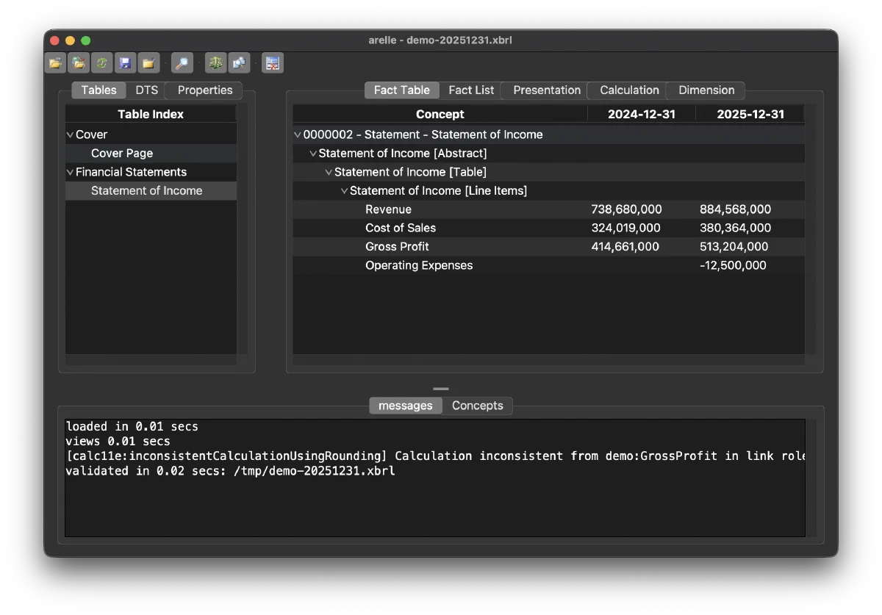
Task: Click the 'validated in 0.02 secs' message line
Action: 230,471
